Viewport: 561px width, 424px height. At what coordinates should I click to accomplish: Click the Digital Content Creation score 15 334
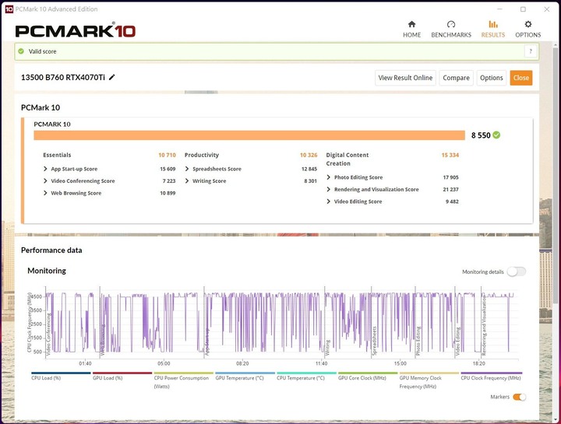pos(450,155)
